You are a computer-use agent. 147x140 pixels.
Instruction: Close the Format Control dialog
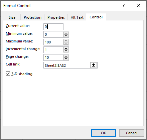(x=139, y=5)
